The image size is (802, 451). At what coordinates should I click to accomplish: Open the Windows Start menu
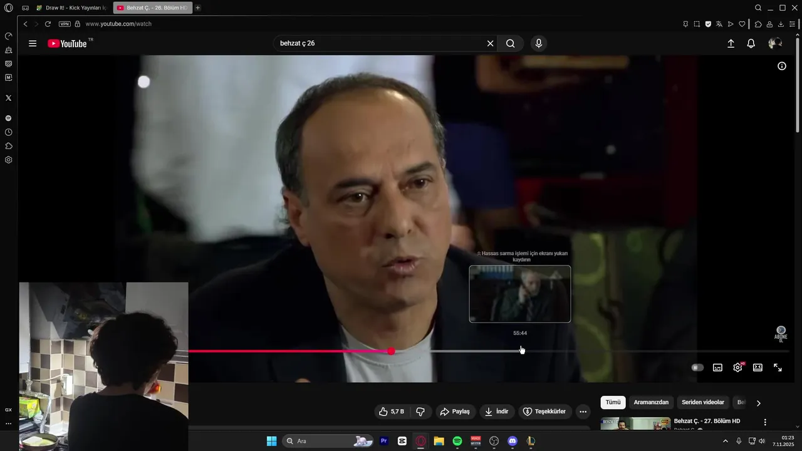point(271,441)
